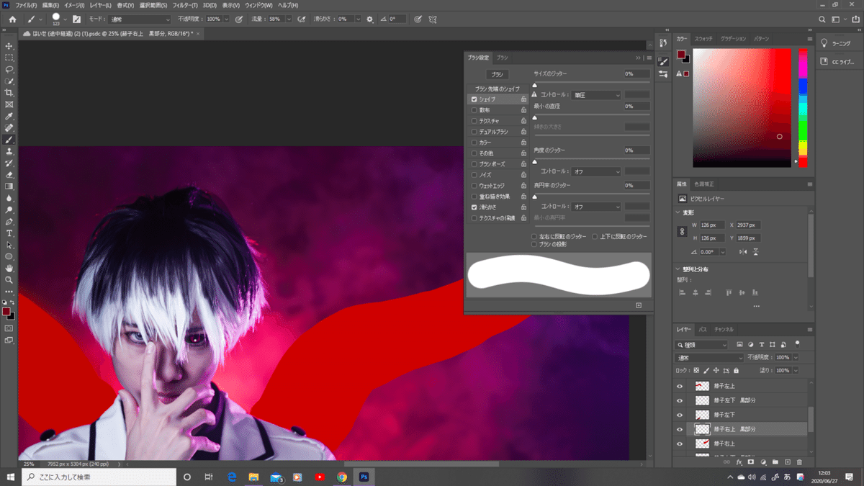
Task: Lock all padlock icon in Layers
Action: tap(735, 370)
